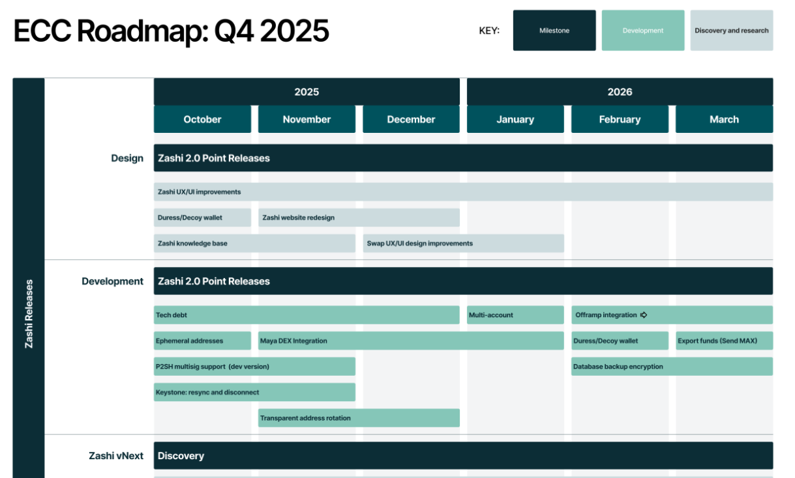Select the October month header
The image size is (795, 478).
pyautogui.click(x=202, y=119)
